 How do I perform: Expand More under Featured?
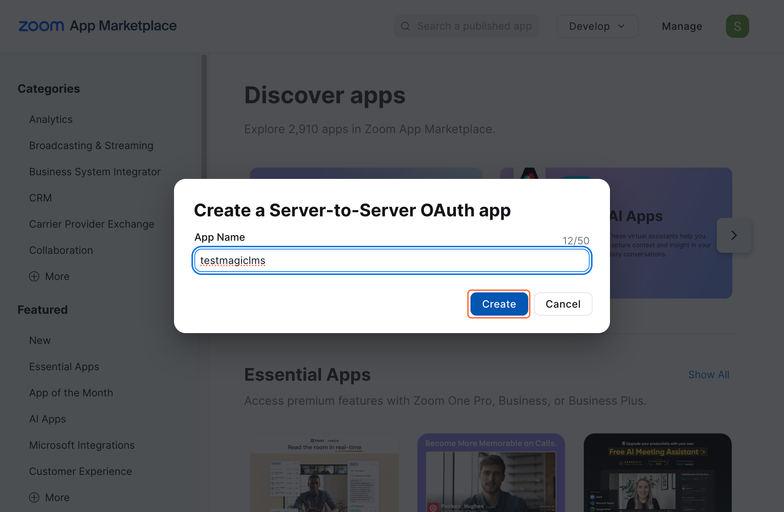[49, 497]
